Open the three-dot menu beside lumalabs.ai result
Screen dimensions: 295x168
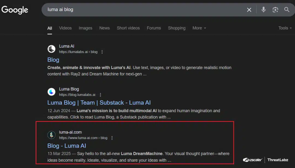tap(102, 52)
